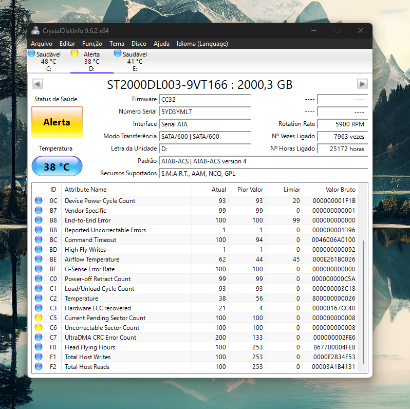Screen dimensions: 410x409
Task: Click the 38 °C temperature button
Action: pos(57,166)
